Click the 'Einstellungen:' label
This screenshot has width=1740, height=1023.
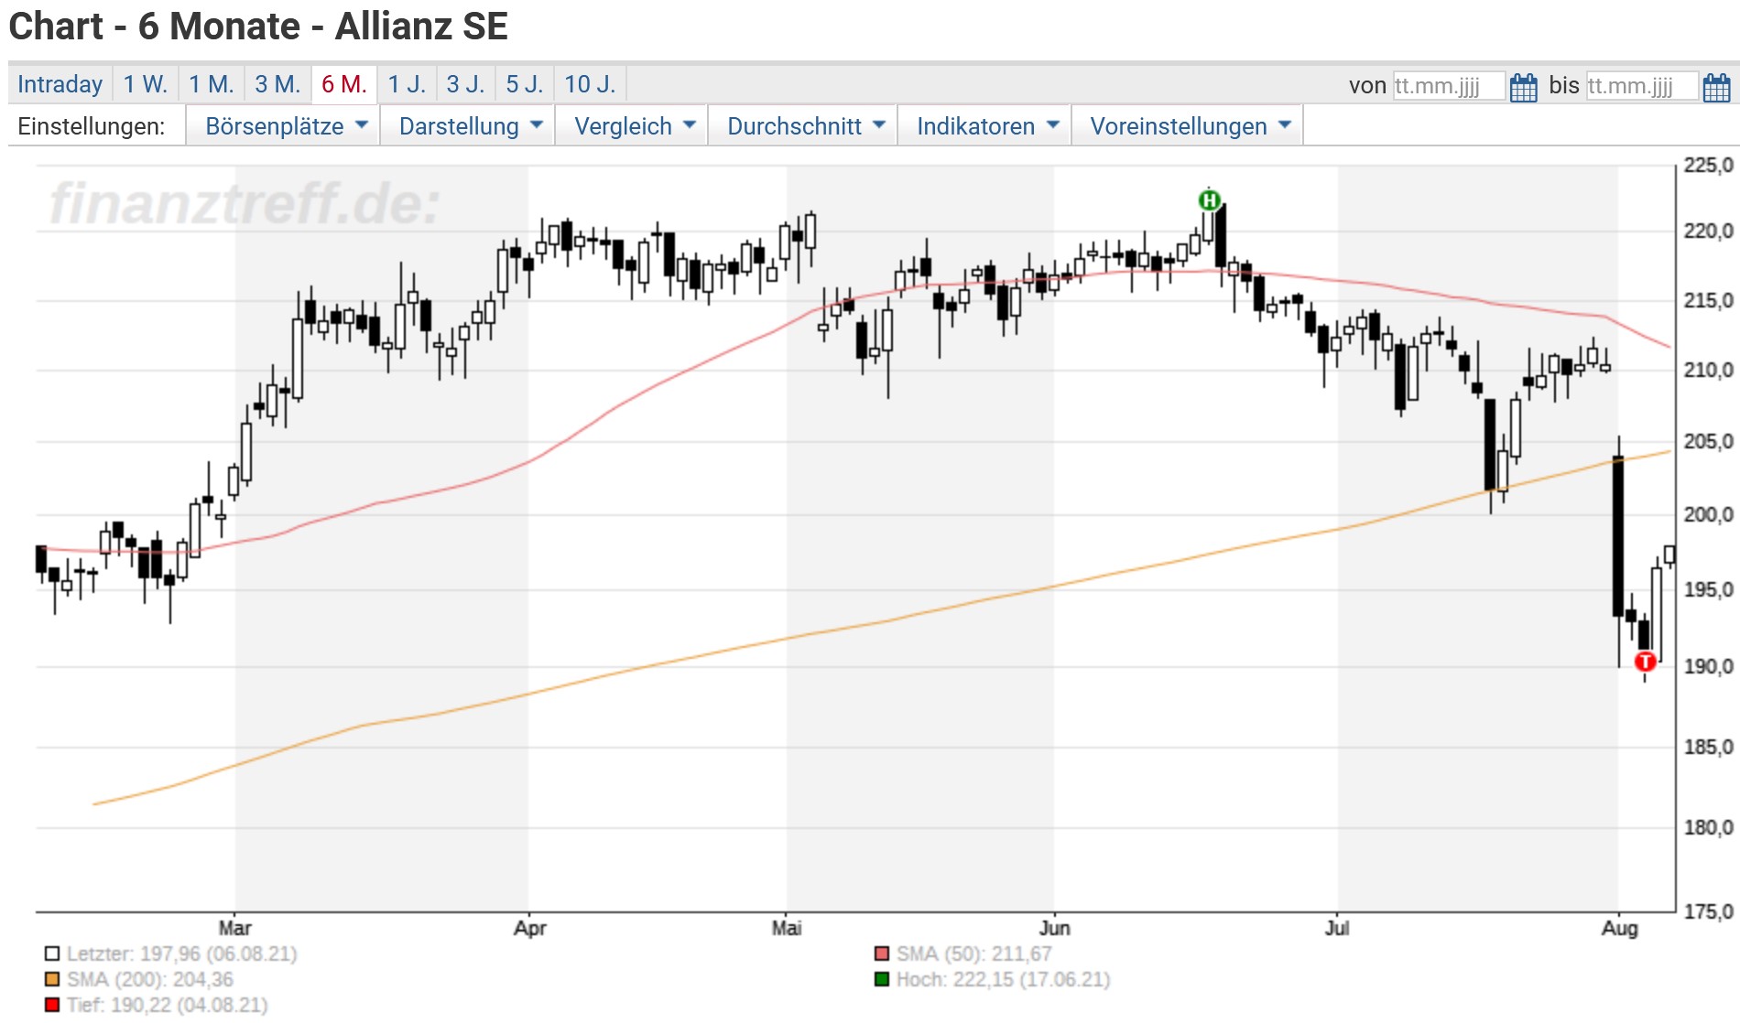click(x=92, y=126)
